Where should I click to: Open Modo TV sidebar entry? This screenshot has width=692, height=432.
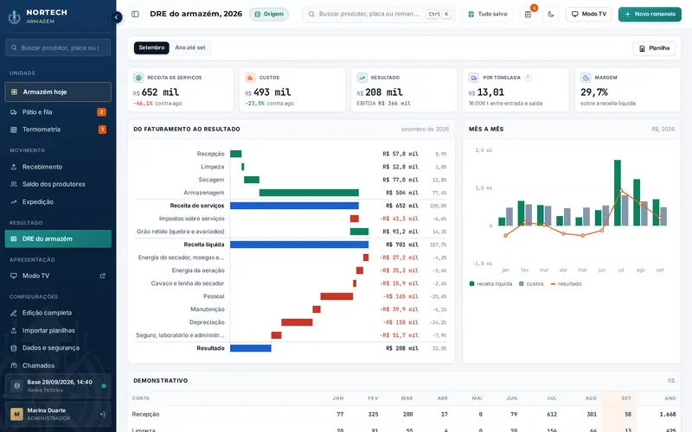pos(58,276)
